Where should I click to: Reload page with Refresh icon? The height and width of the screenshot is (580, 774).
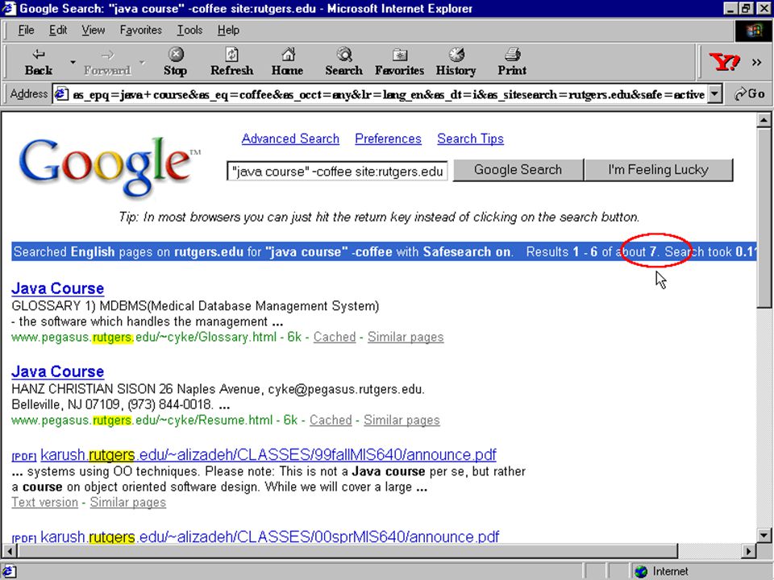(x=231, y=62)
